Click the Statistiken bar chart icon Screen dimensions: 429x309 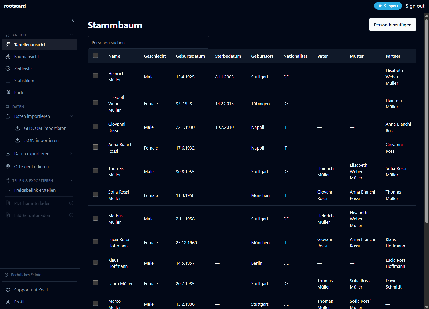click(8, 81)
